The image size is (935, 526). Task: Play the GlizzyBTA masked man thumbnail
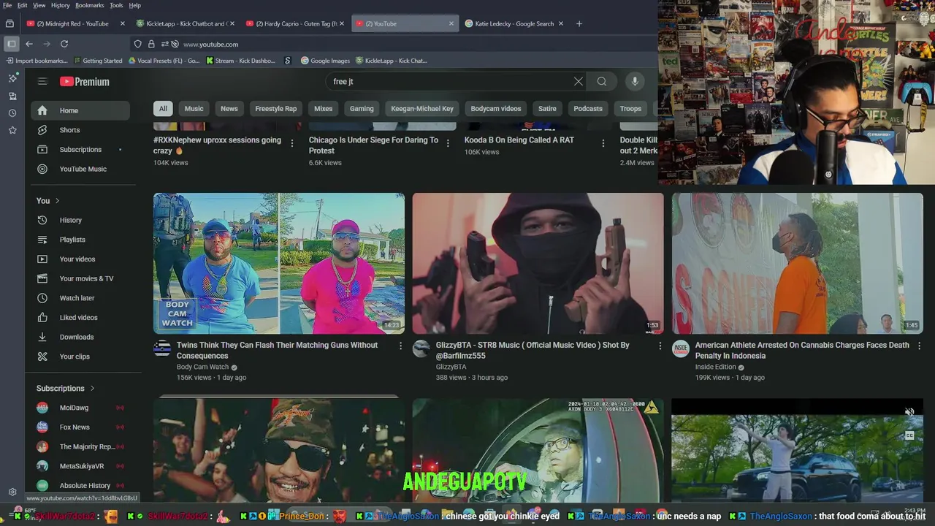coord(538,264)
